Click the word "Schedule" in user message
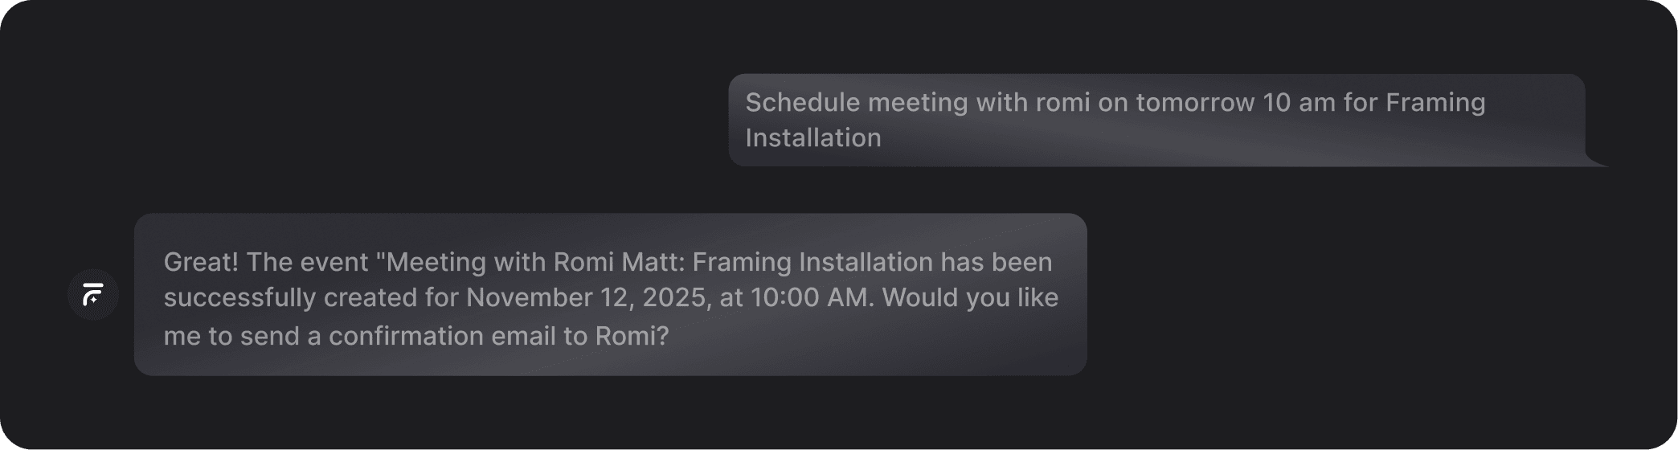This screenshot has width=1678, height=450. point(803,102)
